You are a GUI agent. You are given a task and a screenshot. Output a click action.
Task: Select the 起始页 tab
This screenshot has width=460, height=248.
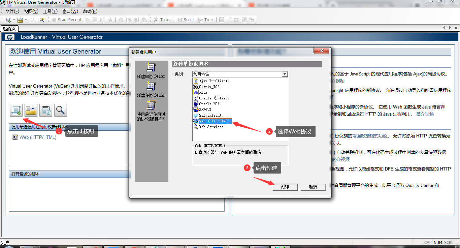(9, 29)
